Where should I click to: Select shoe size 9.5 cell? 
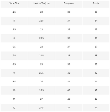pos(14,82)
